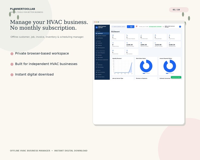Click the HVAC Business Manager logo icon

(x=96, y=27)
